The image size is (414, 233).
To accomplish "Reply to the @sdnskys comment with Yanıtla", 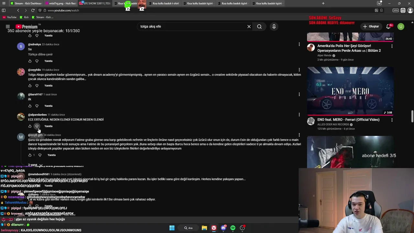I will pyautogui.click(x=49, y=61).
